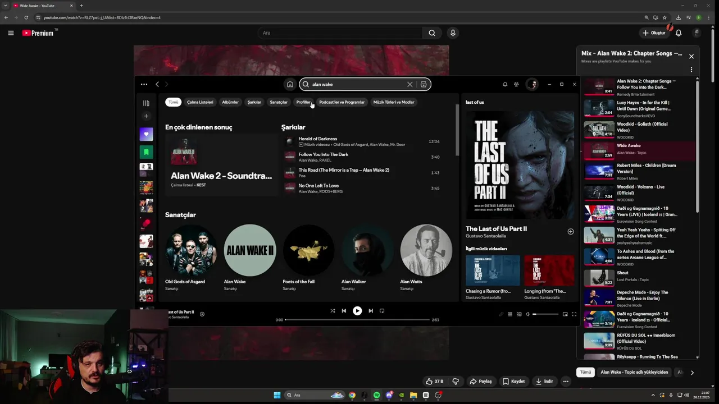This screenshot has width=719, height=404.
Task: Open YouTube more actions ellipsis
Action: pos(566,382)
